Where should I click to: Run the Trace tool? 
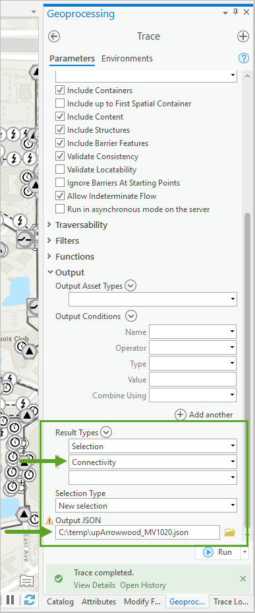pos(218,552)
